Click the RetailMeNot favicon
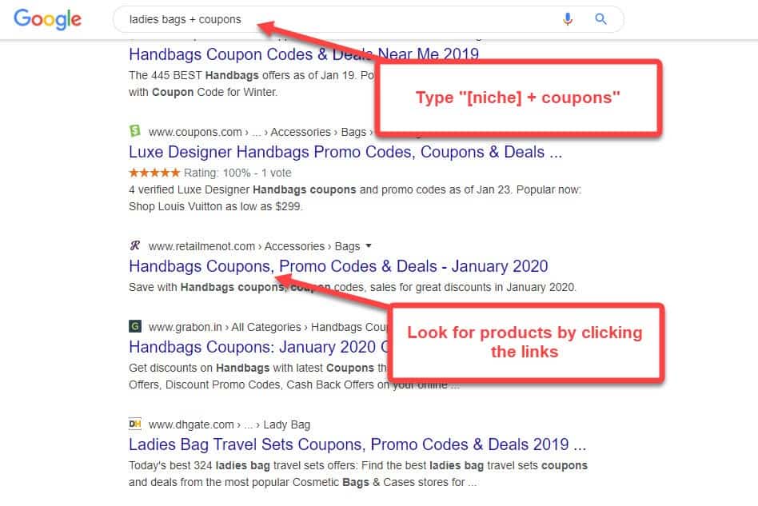 [134, 246]
